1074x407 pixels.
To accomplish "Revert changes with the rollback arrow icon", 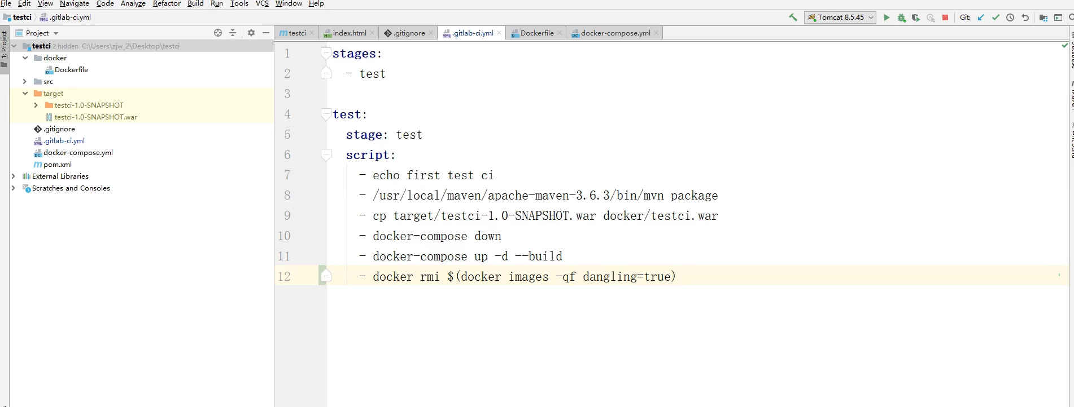I will (1025, 17).
